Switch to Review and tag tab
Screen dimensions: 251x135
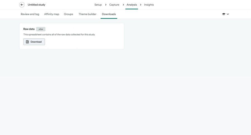30,14
